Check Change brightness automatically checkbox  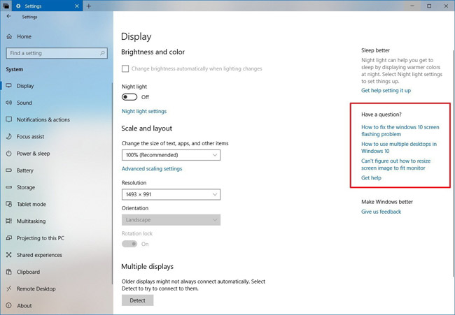[x=125, y=68]
